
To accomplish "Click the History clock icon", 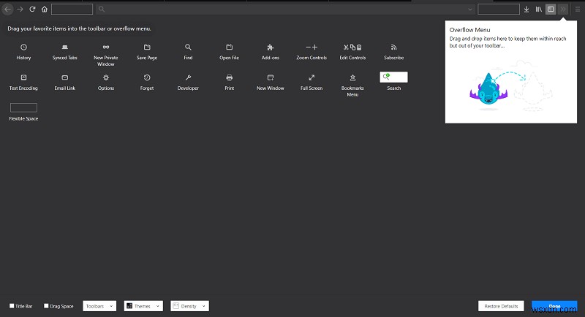I will point(23,47).
